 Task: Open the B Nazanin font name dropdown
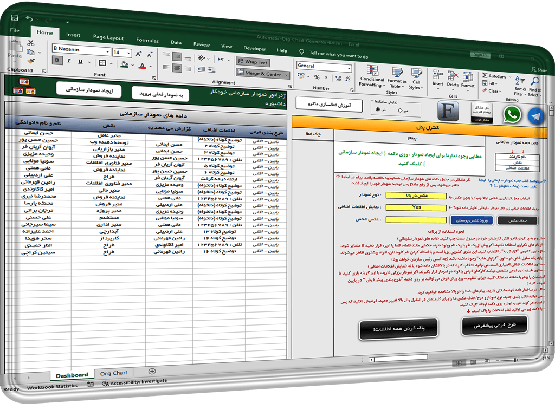[108, 51]
